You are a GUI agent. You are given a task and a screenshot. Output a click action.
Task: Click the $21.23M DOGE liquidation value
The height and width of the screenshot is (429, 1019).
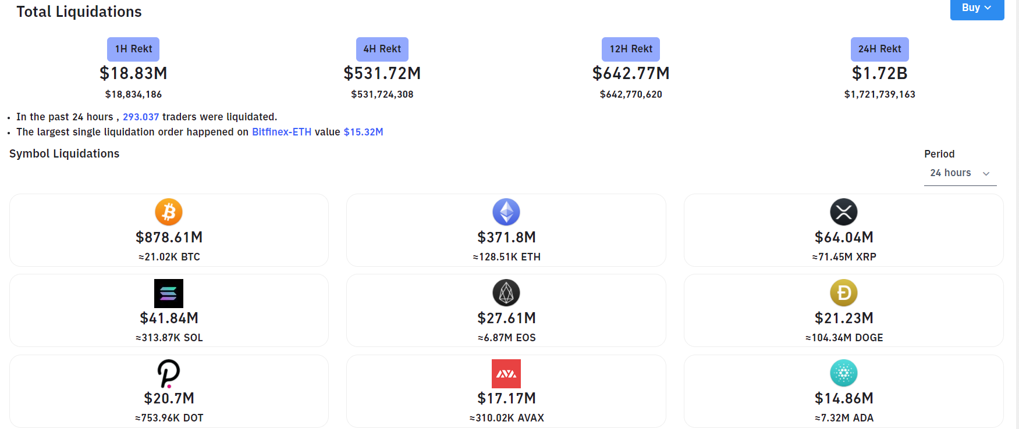click(x=844, y=318)
